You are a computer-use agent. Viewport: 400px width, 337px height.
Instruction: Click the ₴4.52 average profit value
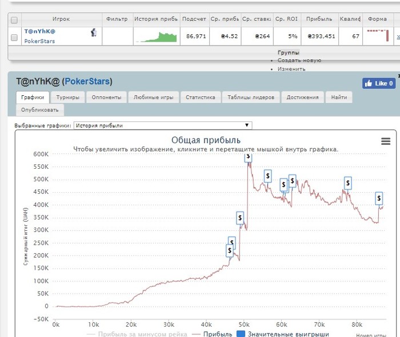(229, 36)
